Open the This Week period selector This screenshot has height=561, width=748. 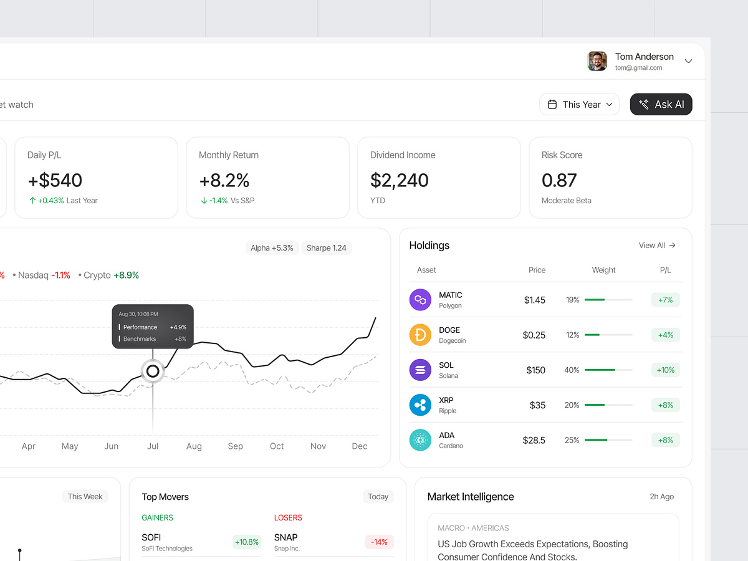coord(85,497)
